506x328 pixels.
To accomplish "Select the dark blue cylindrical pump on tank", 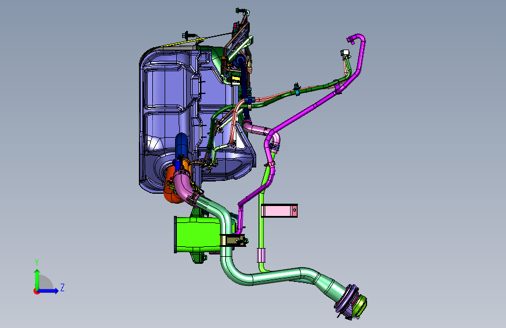I will tap(182, 145).
